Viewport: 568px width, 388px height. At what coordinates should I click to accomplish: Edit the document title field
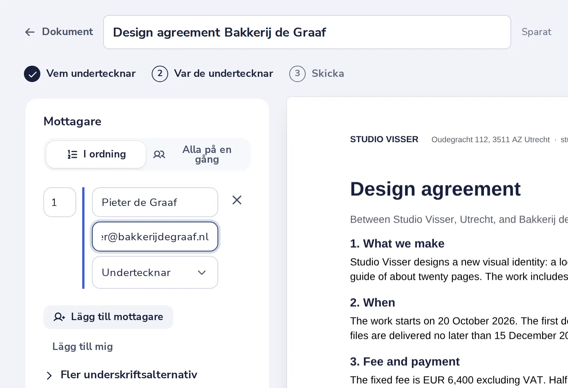(307, 32)
